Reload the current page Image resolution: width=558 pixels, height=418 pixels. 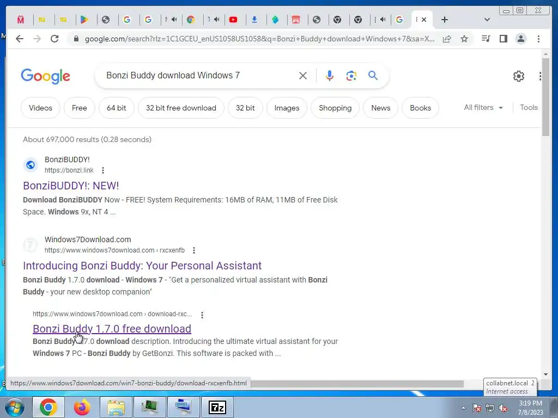(x=54, y=39)
